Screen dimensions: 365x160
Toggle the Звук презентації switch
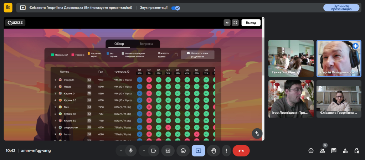pyautogui.click(x=175, y=8)
